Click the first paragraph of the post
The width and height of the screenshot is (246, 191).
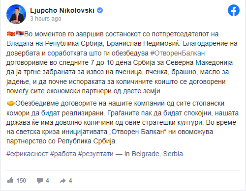(x=122, y=62)
